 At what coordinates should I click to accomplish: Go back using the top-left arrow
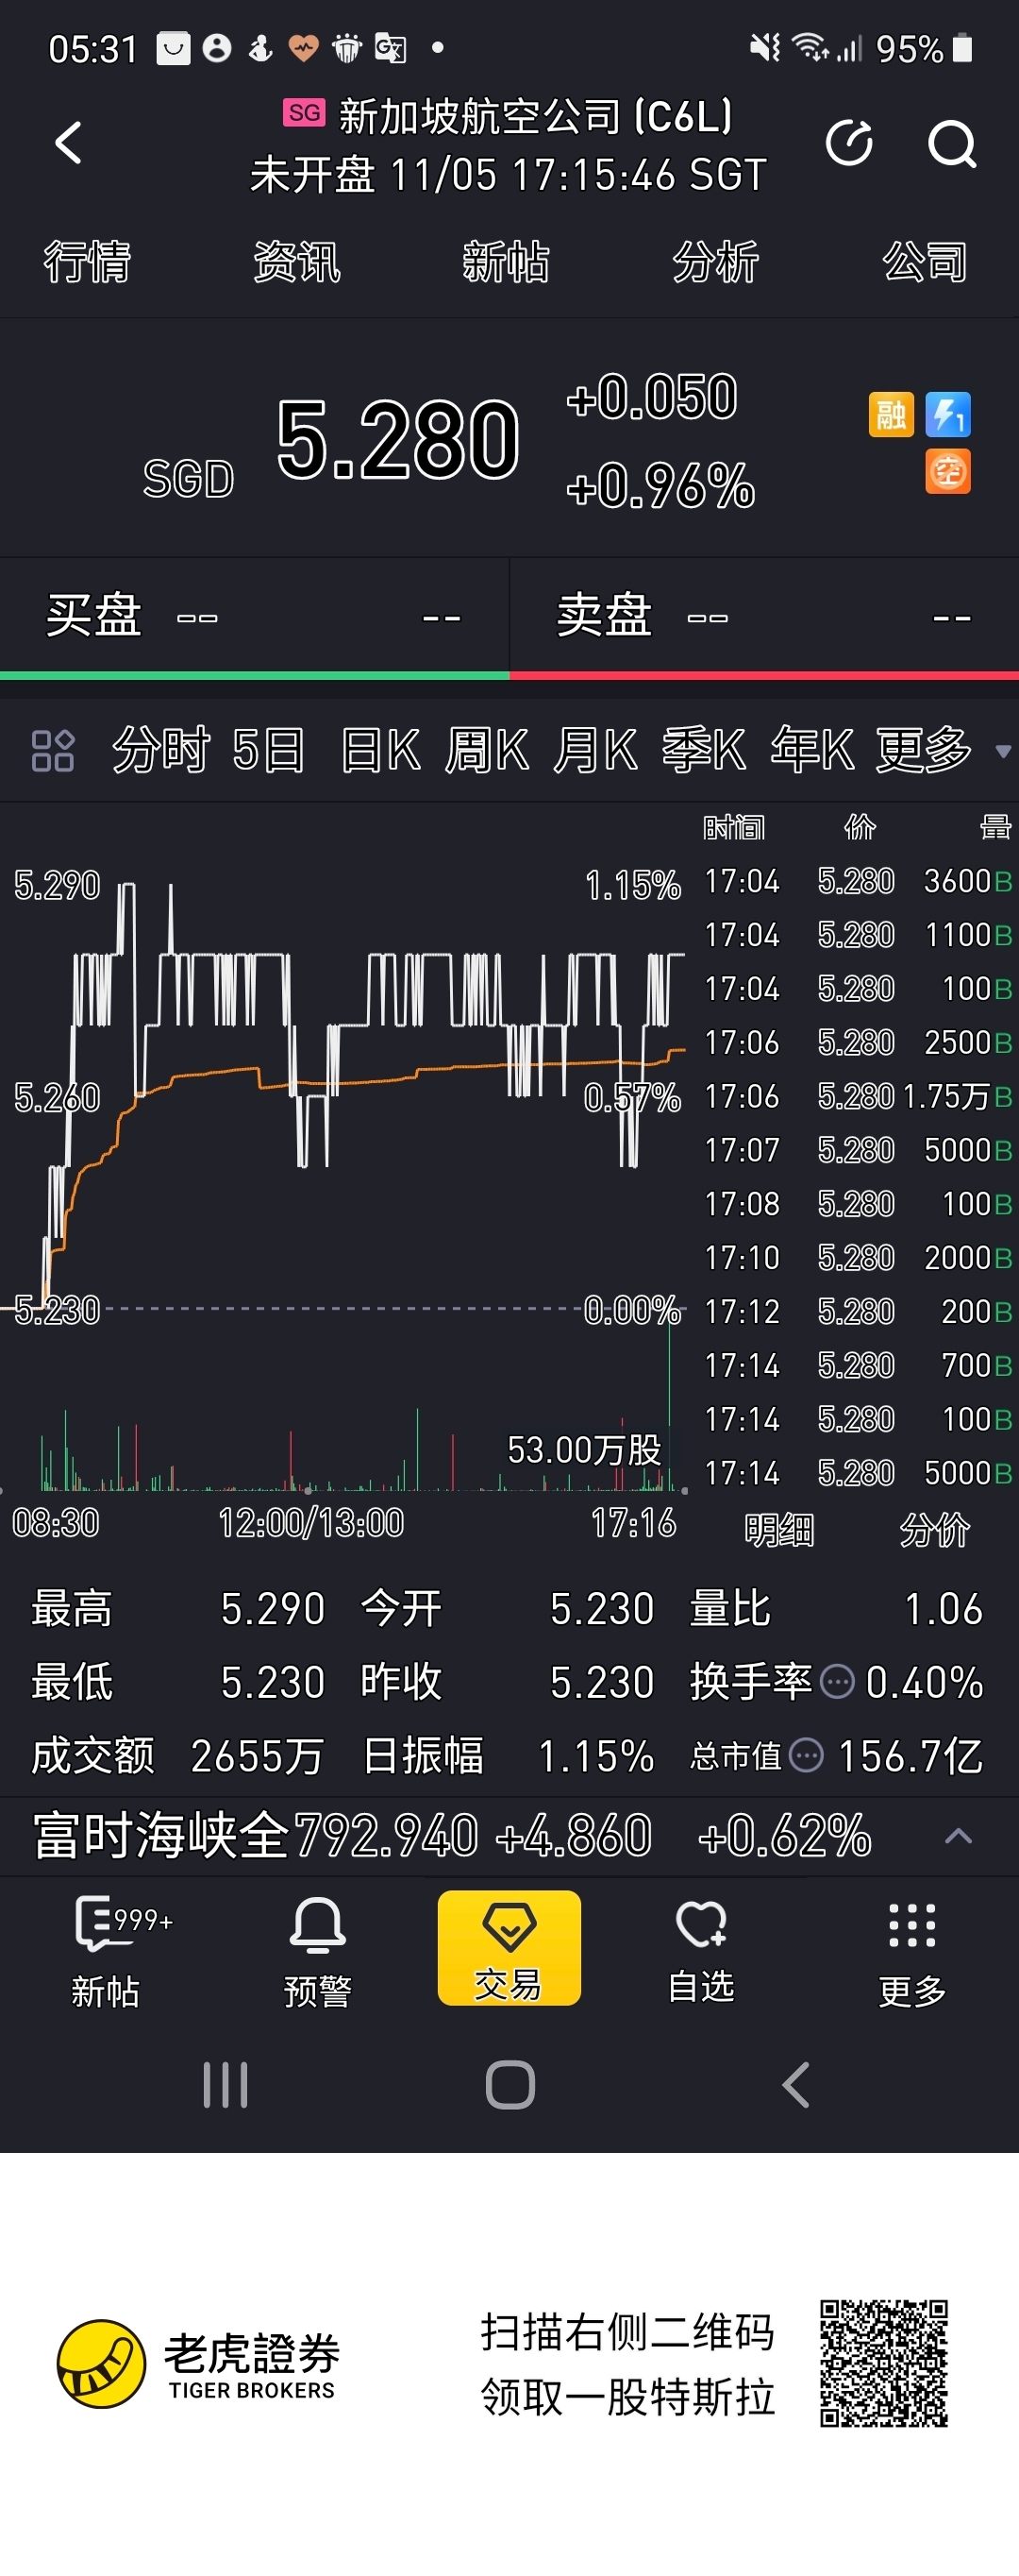click(67, 143)
